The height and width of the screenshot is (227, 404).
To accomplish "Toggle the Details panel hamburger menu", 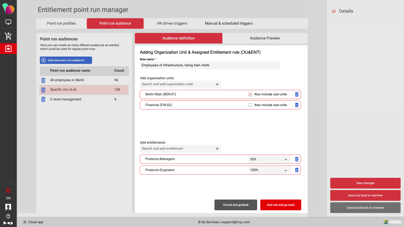I will click(334, 11).
